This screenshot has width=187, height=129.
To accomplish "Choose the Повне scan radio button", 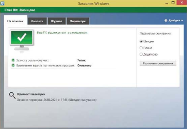I will 141,48.
